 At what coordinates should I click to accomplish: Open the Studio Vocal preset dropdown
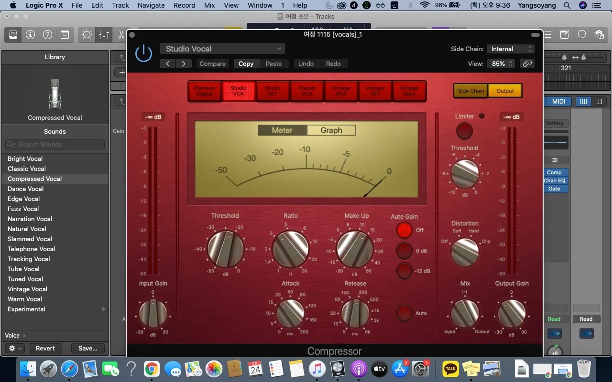coord(222,49)
